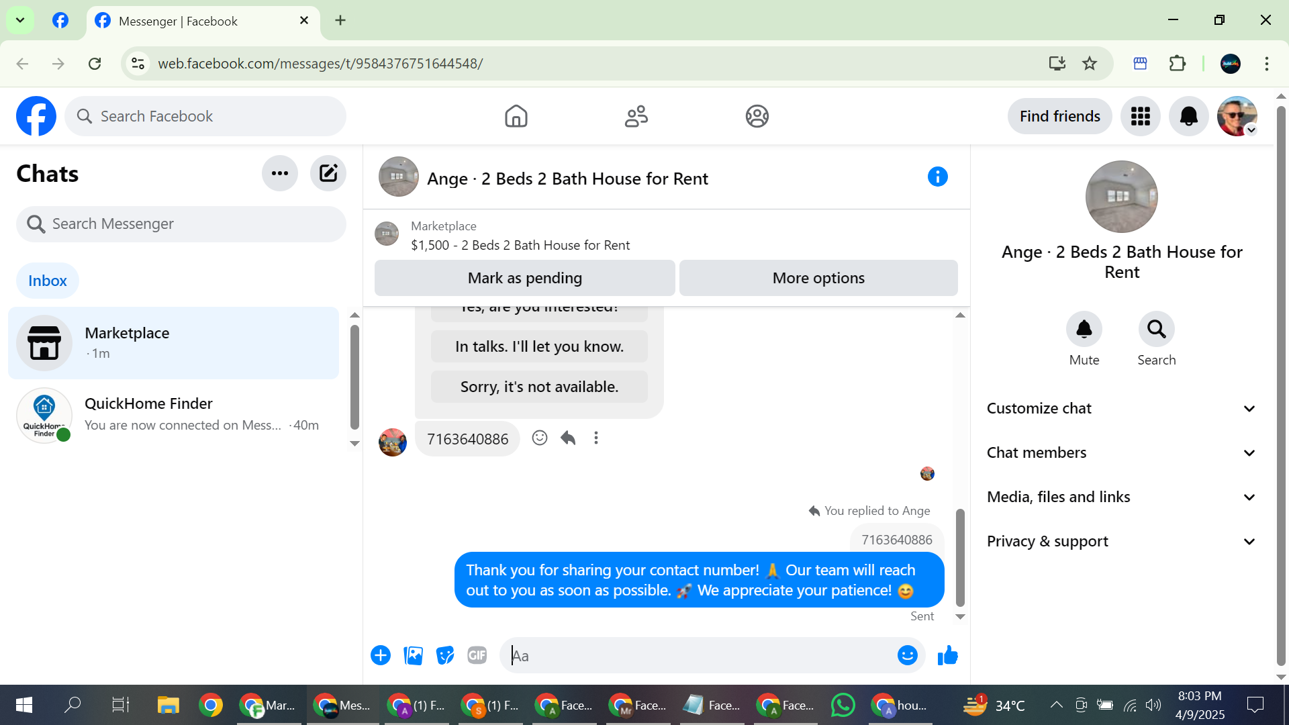Open the Facebook menu grid icon
1289x725 pixels.
click(x=1140, y=116)
